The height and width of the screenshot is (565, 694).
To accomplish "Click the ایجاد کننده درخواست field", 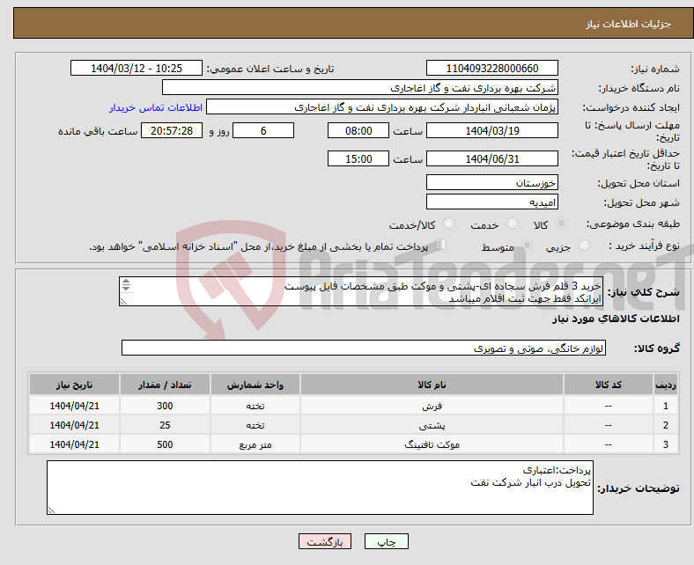I will 382,107.
